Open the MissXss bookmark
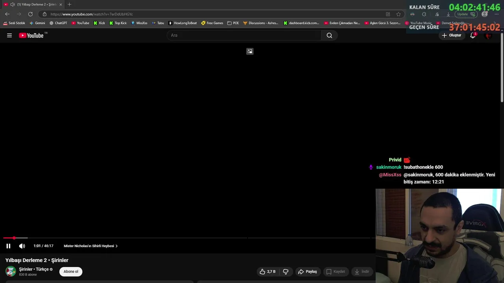 tap(139, 23)
